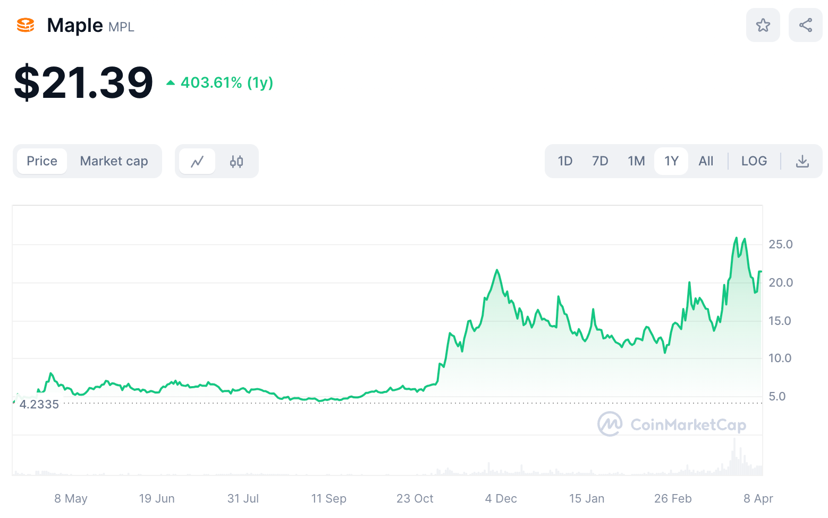Switch to candlestick chart icon
Screen dimensions: 828x518
click(236, 161)
